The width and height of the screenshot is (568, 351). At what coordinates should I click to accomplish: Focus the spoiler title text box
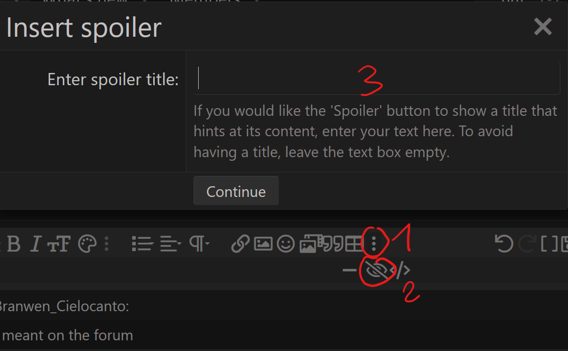pos(377,78)
